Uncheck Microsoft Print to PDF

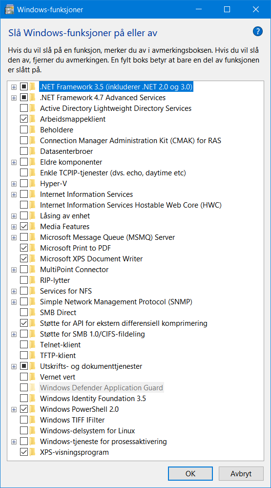[x=23, y=248]
